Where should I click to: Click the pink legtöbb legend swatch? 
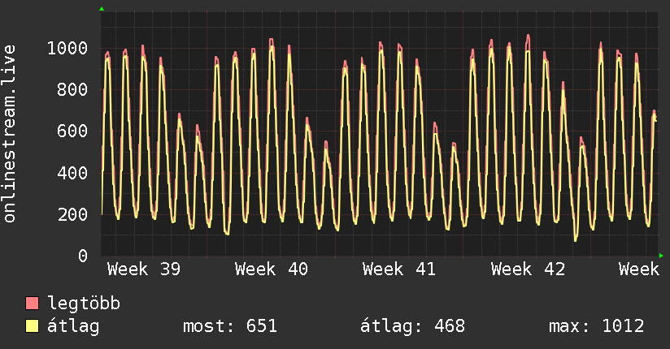click(32, 303)
